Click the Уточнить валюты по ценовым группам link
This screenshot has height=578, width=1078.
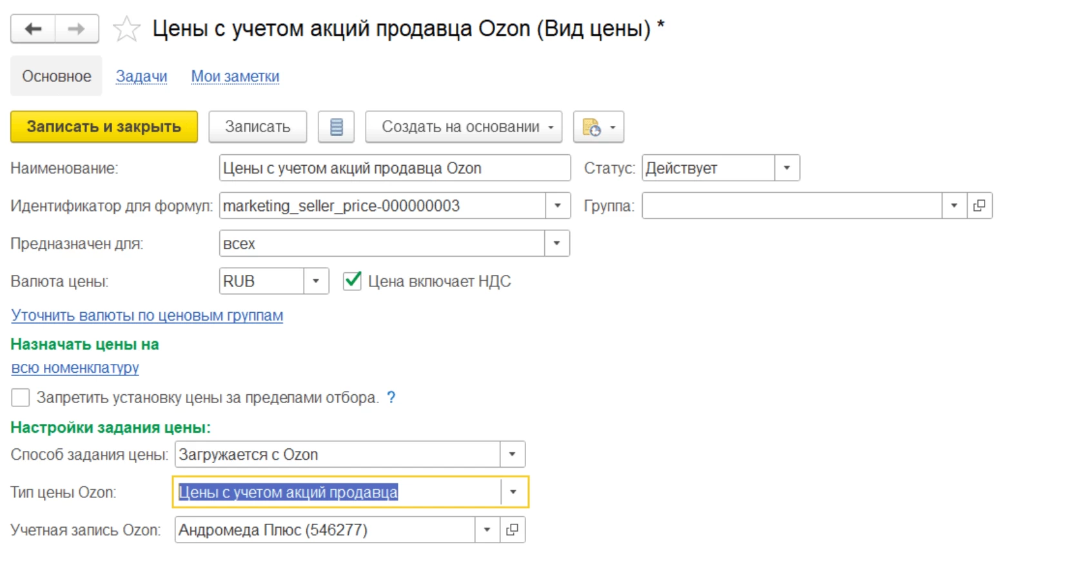click(147, 315)
